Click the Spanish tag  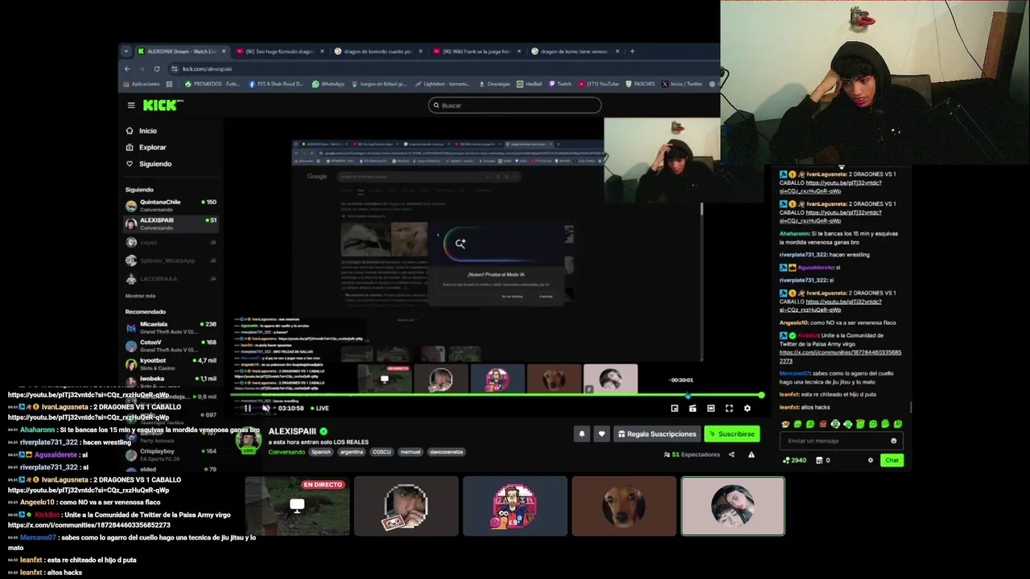pyautogui.click(x=321, y=452)
